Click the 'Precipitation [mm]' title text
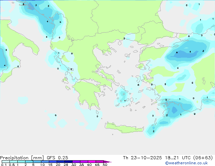 click(22, 158)
